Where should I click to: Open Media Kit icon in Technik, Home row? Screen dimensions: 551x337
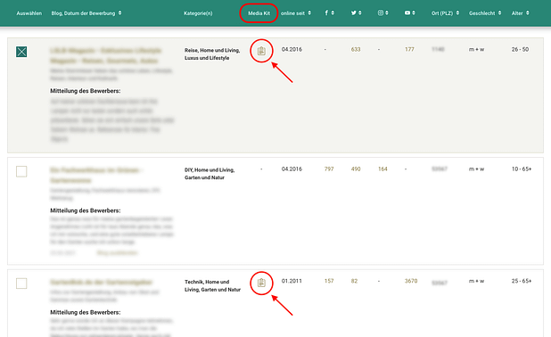261,283
